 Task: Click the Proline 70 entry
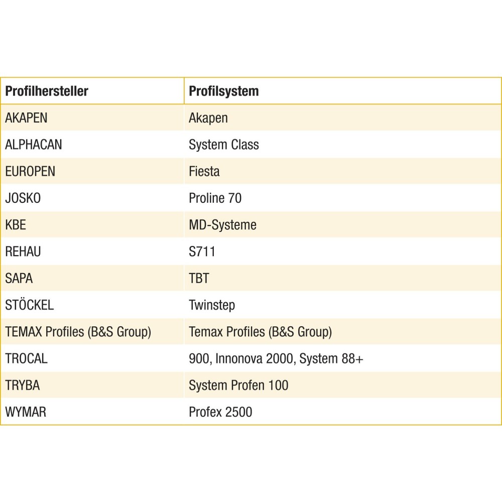point(215,198)
